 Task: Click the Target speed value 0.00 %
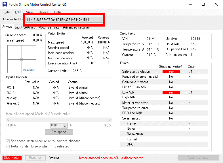(x=37, y=40)
